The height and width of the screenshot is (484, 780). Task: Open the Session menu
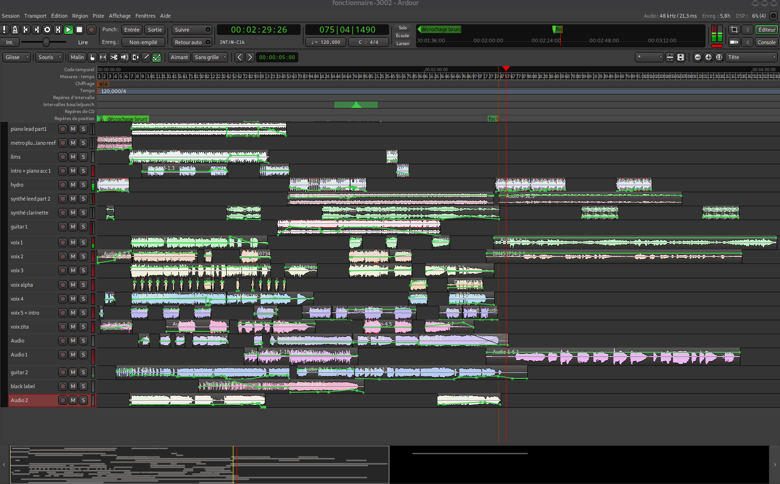11,16
